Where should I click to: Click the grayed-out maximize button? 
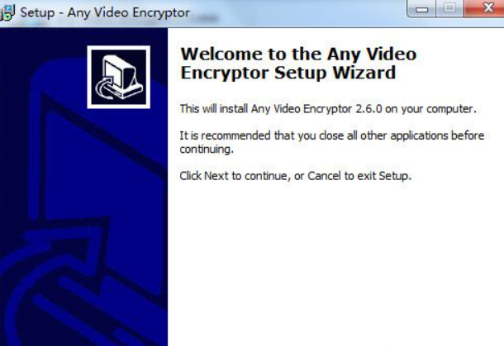(449, 8)
